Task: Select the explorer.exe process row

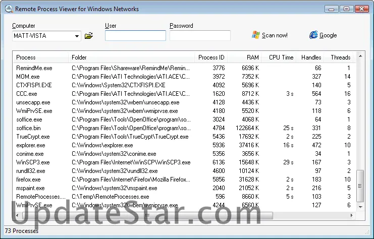Action: click(x=184, y=145)
